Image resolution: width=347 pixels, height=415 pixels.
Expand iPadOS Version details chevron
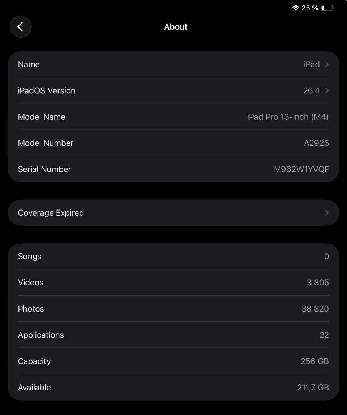pos(327,90)
